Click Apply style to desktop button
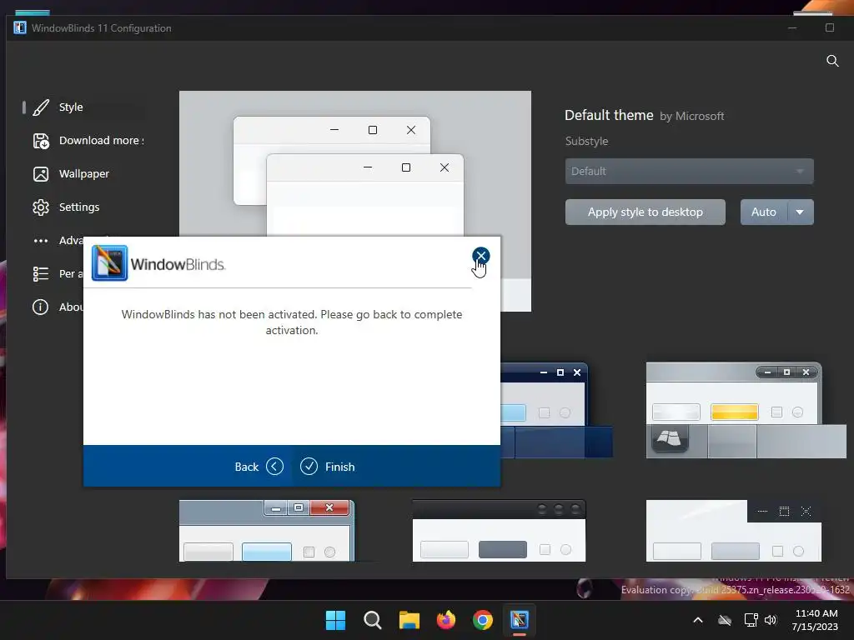 coord(645,212)
